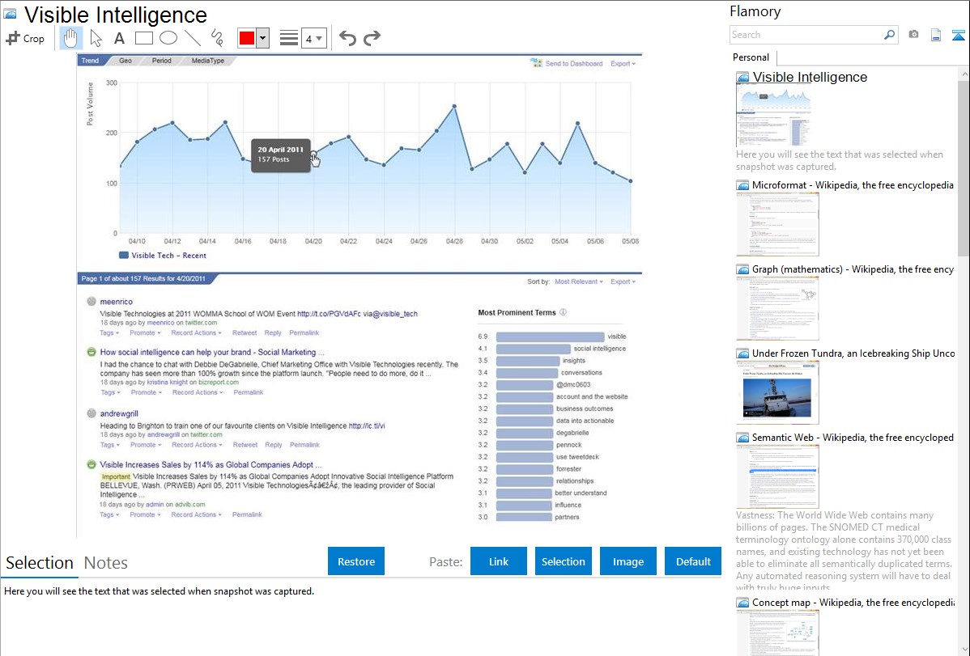Open the Personal tab
The image size is (970, 656).
751,57
